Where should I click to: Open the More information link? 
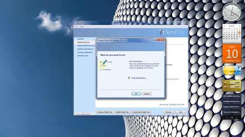coord(139,78)
